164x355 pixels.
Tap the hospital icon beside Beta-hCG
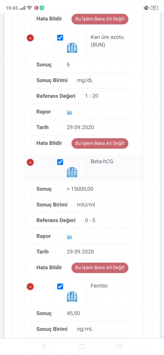72,172
